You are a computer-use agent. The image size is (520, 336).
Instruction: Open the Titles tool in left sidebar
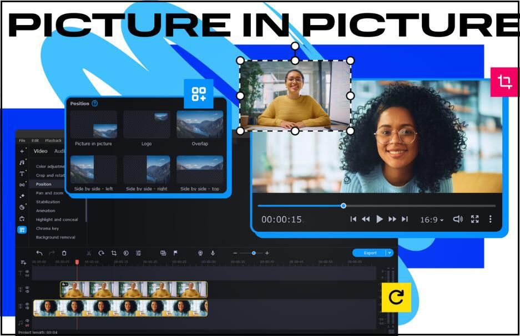coord(22,174)
